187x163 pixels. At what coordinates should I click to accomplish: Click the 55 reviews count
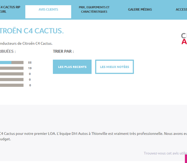tap(30, 62)
